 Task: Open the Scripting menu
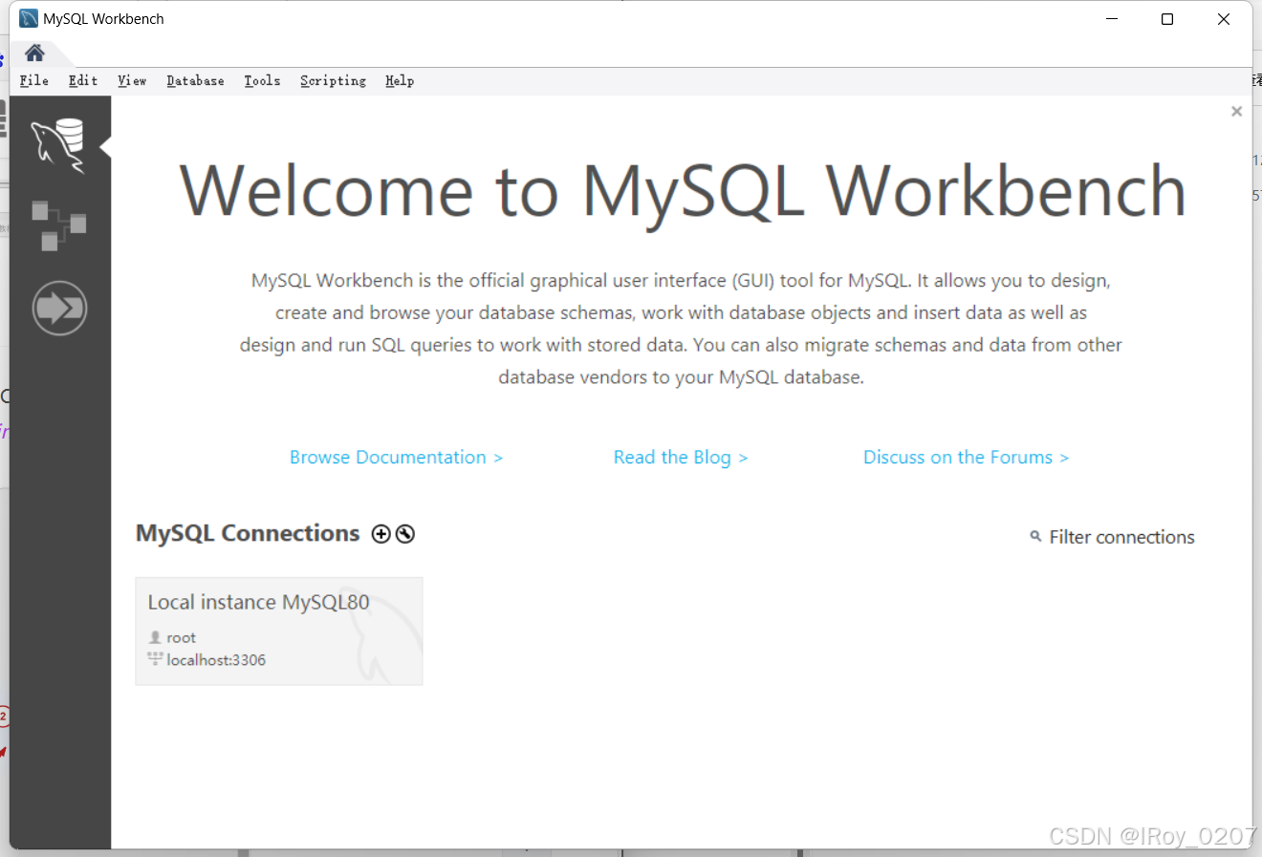pos(333,81)
